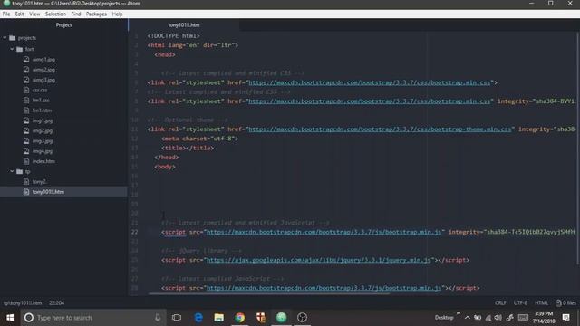580x326 pixels.
Task: Open the bootstrap.min.js link on line 28
Action: tap(324, 288)
